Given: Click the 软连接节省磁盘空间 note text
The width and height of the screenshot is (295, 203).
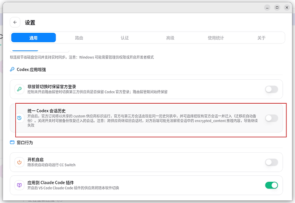Looking at the screenshot, I should 82,57.
